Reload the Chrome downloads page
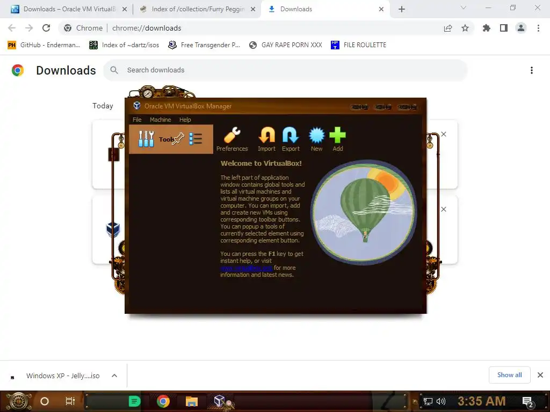Viewport: 550px width, 412px height. tap(46, 28)
